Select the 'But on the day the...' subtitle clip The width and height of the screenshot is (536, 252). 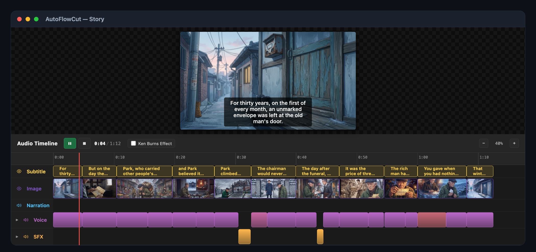[99, 171]
